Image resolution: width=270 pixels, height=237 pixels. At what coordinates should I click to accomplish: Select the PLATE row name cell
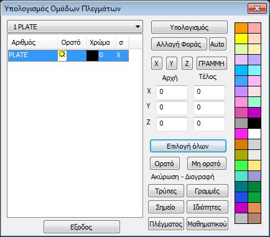pyautogui.click(x=33, y=55)
